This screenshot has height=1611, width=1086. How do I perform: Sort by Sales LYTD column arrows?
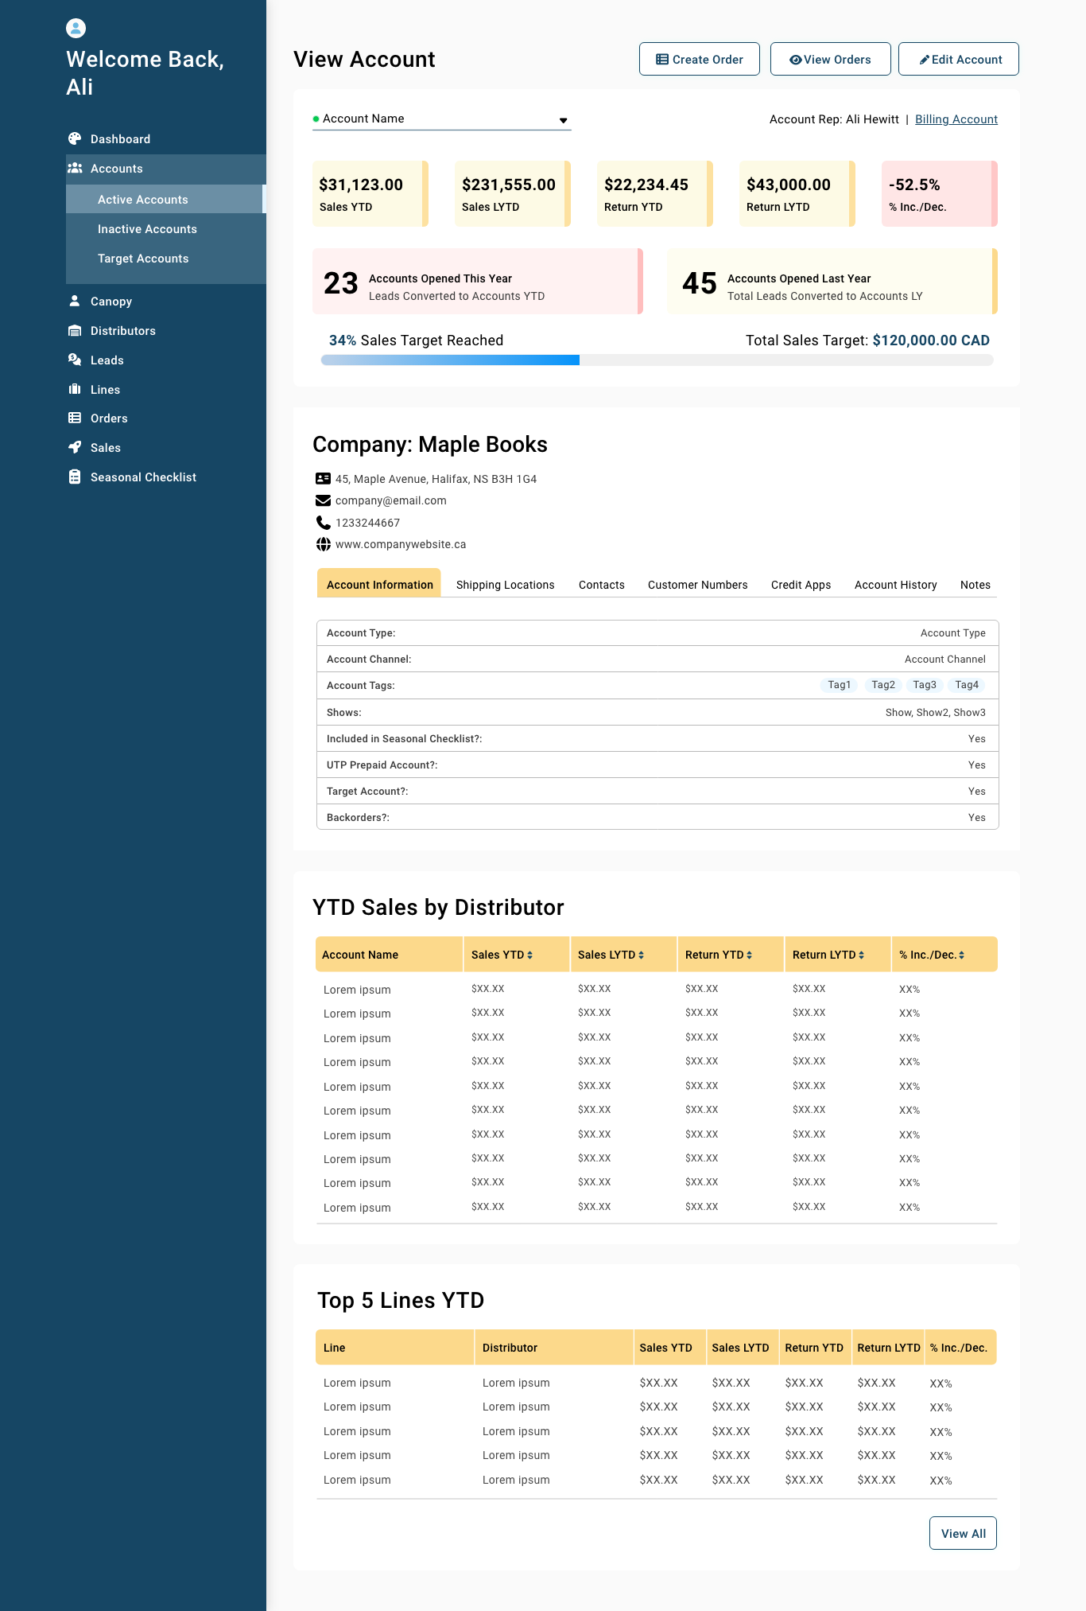click(641, 955)
